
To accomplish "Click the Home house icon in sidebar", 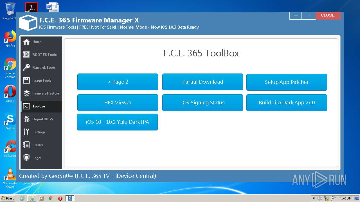I will click(26, 42).
